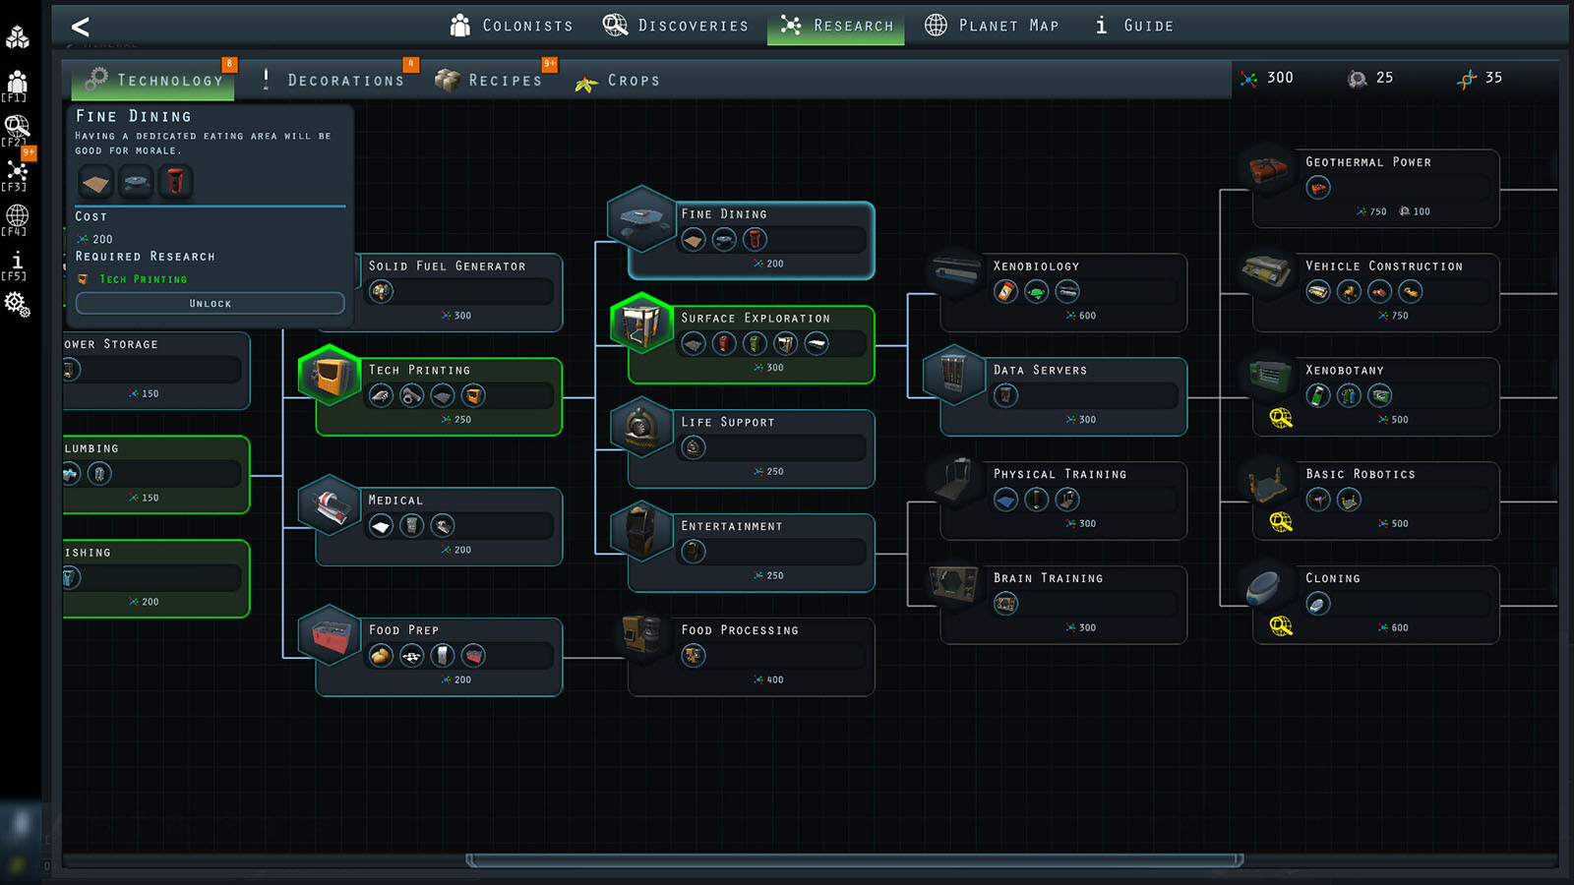Select the Data Servers research node
This screenshot has width=1574, height=885.
[1062, 395]
